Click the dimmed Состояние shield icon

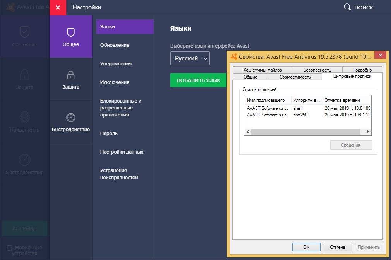tap(24, 32)
